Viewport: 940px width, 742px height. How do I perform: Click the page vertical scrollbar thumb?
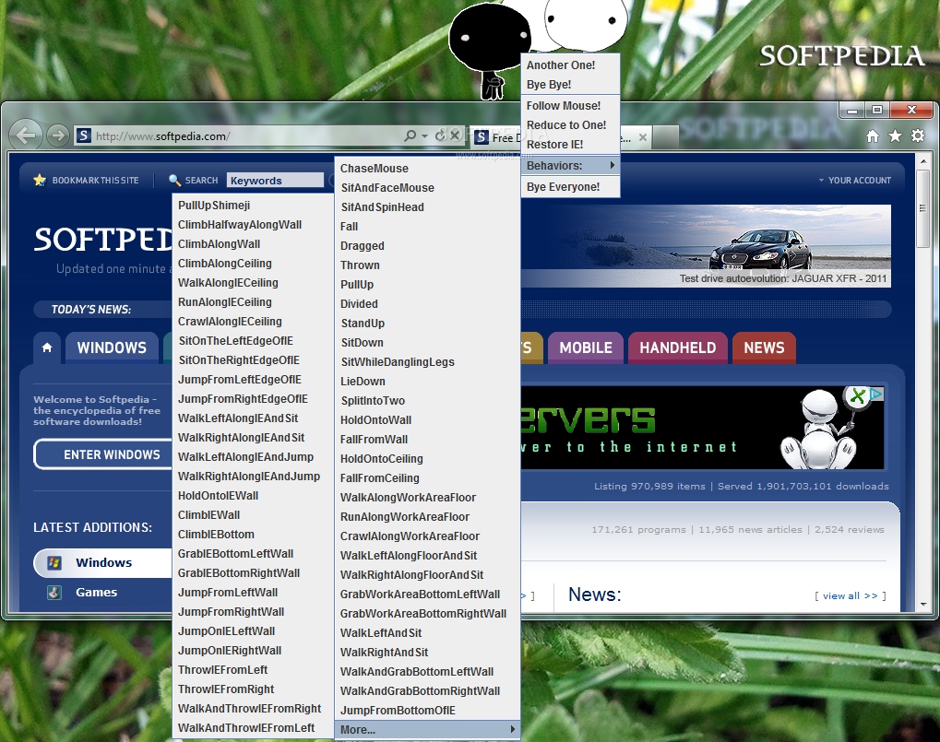pos(922,207)
